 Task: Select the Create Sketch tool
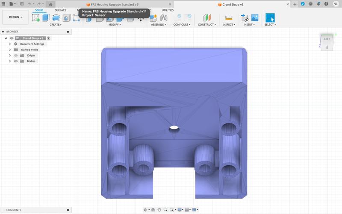point(36,18)
